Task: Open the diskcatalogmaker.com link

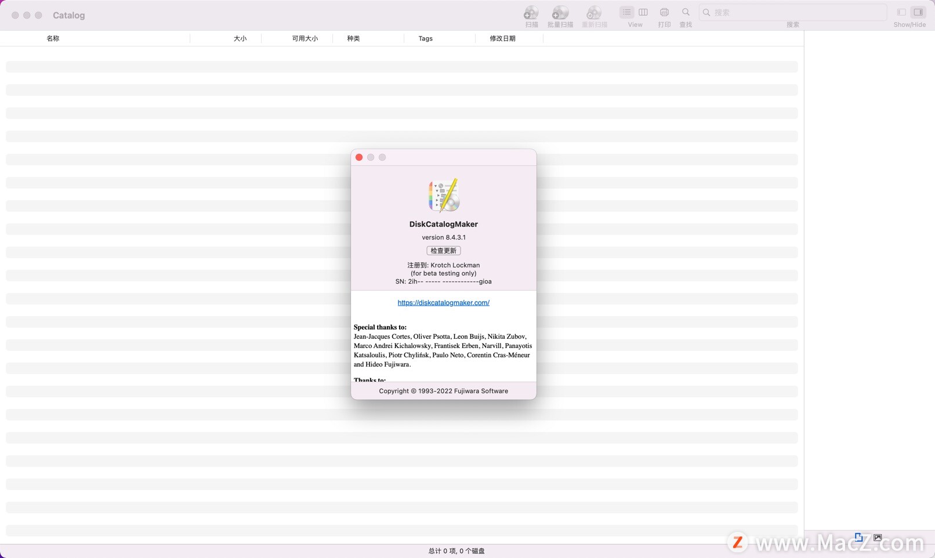Action: pyautogui.click(x=444, y=303)
